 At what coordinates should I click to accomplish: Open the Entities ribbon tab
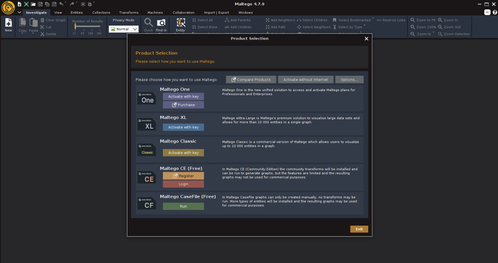click(77, 12)
